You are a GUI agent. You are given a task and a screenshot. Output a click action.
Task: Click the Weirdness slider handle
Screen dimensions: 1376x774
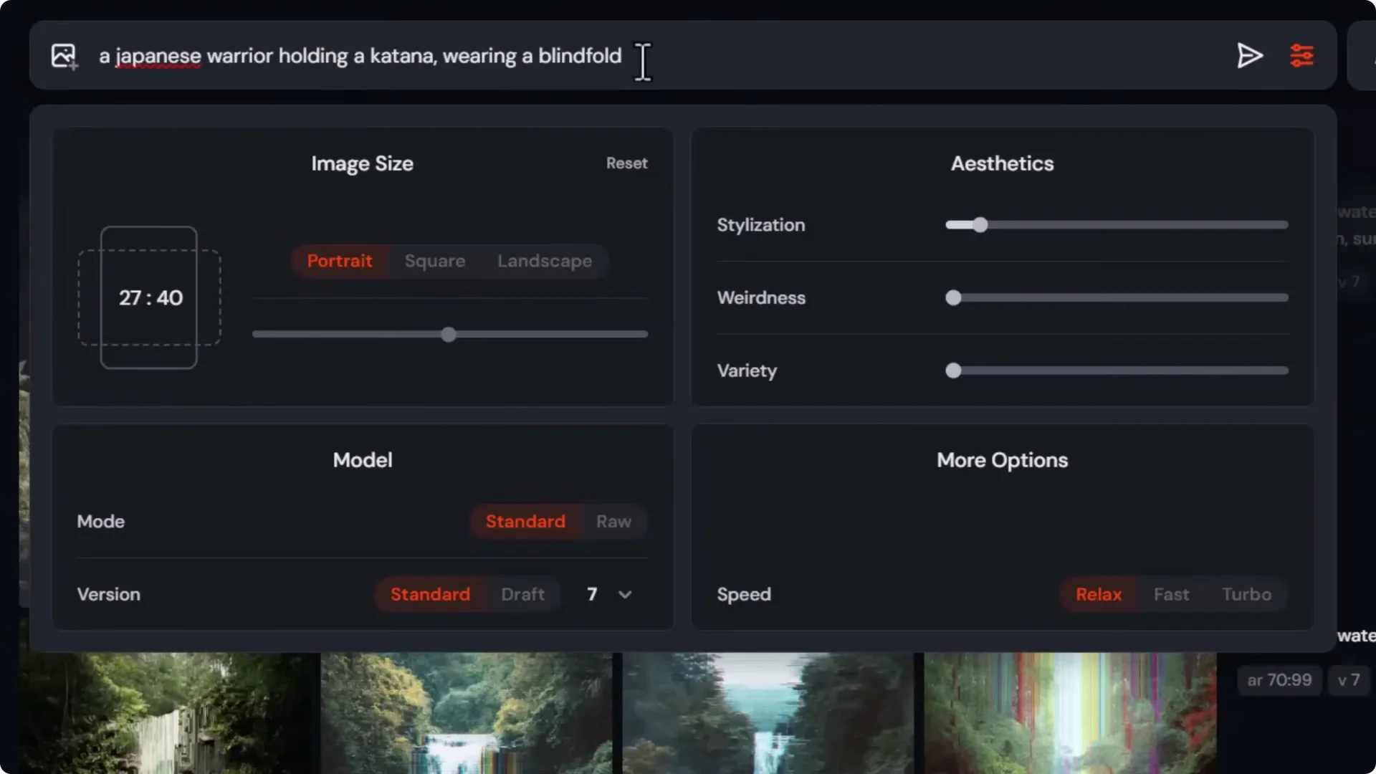pos(953,298)
